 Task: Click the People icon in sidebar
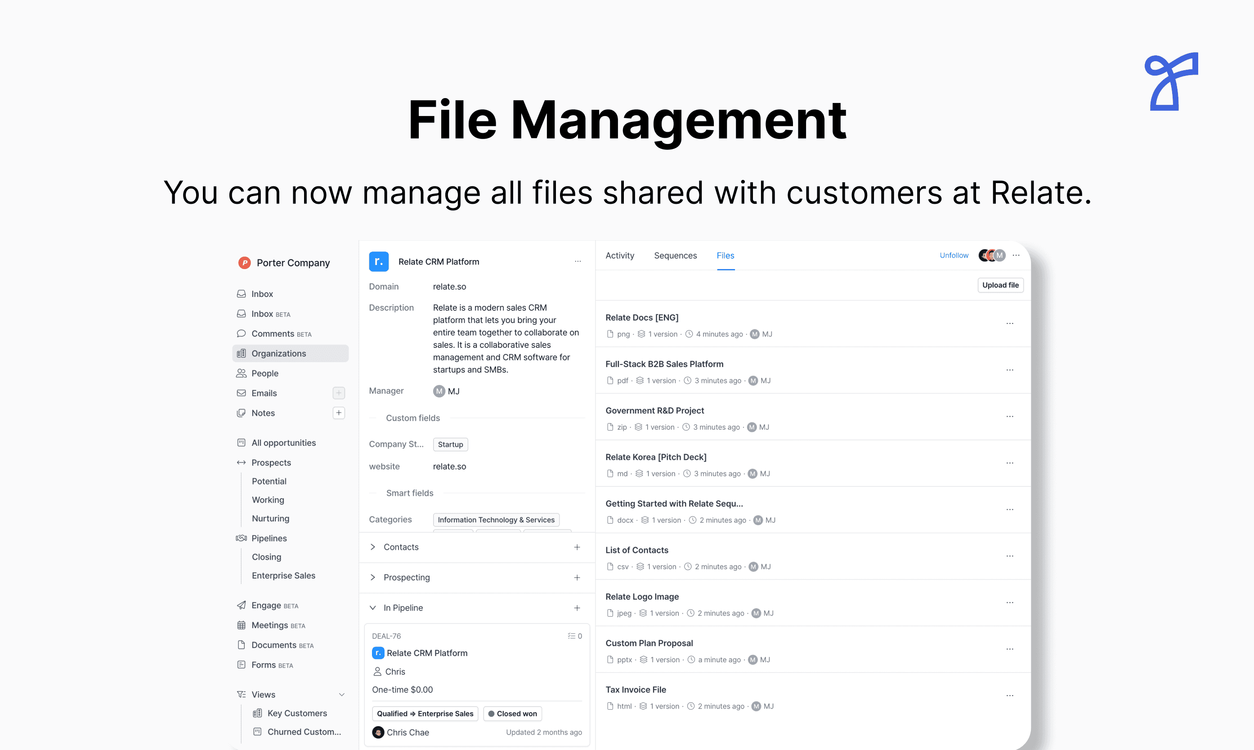pyautogui.click(x=242, y=373)
